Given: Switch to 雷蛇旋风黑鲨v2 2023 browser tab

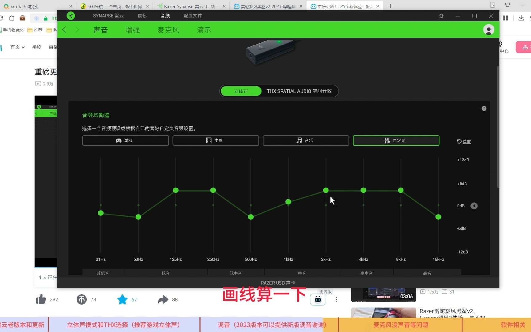Looking at the screenshot, I should tap(268, 6).
